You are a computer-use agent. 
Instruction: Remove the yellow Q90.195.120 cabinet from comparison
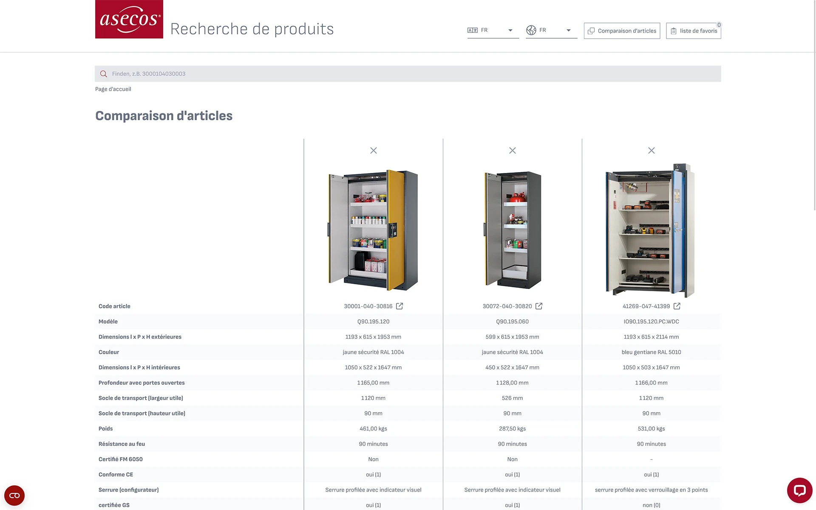(373, 150)
